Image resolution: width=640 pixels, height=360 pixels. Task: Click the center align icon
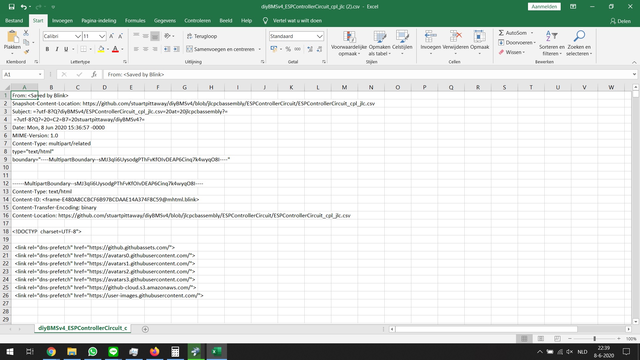pyautogui.click(x=146, y=49)
